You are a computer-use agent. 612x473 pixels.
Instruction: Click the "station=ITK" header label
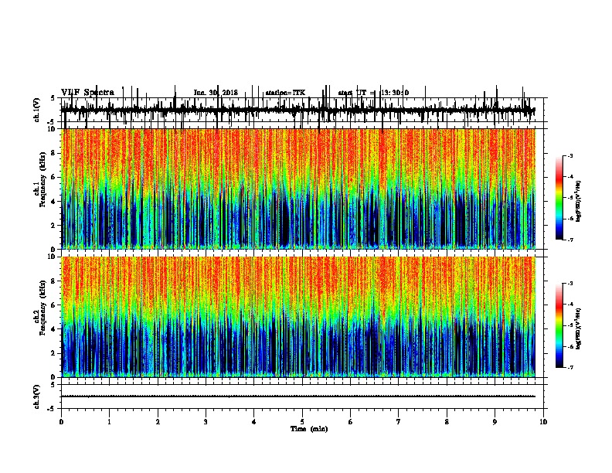click(x=285, y=93)
